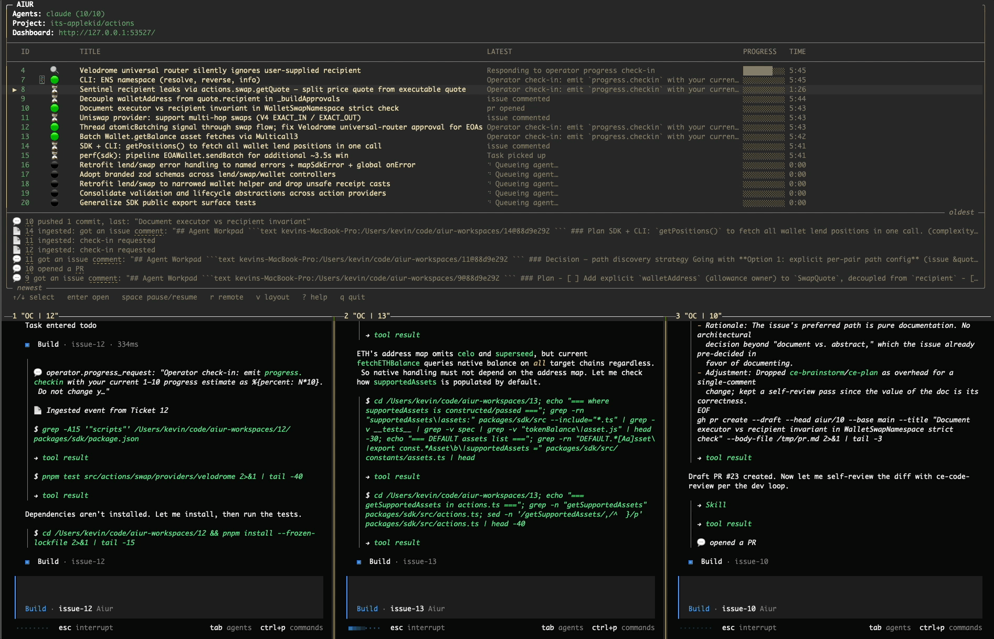Click speech bubble beside 'opened a PR' in pane 3
994x639 pixels.
tap(701, 542)
